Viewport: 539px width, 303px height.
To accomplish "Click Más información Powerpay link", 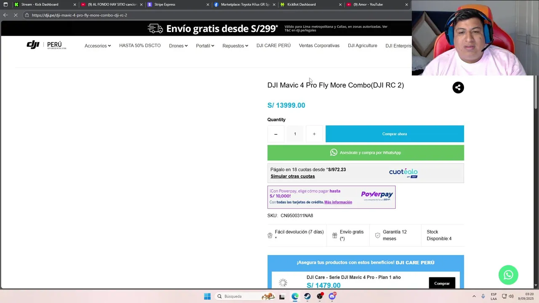I will (x=338, y=202).
